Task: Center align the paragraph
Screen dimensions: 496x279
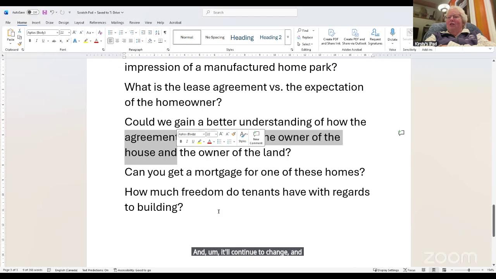Action: 117,41
